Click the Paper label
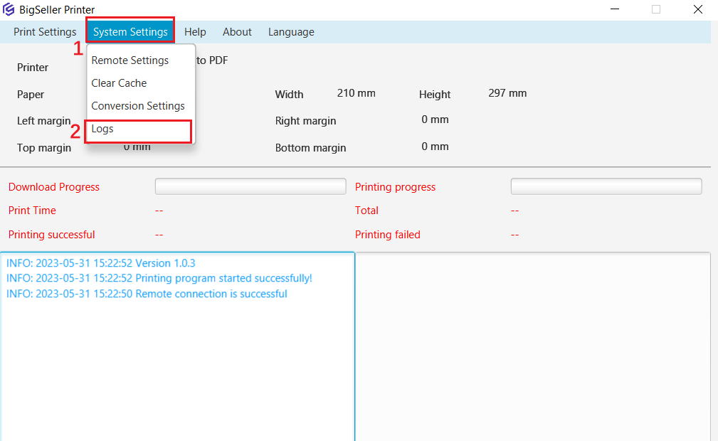Screen dimensions: 718x441 coord(31,95)
